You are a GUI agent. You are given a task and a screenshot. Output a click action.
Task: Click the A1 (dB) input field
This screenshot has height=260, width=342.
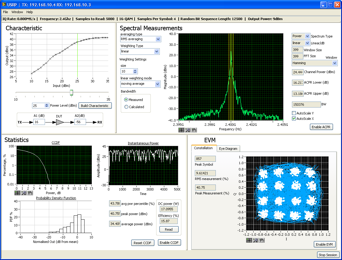(39, 122)
